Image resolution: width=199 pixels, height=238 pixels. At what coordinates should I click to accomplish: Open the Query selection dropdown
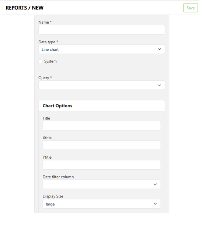click(102, 85)
